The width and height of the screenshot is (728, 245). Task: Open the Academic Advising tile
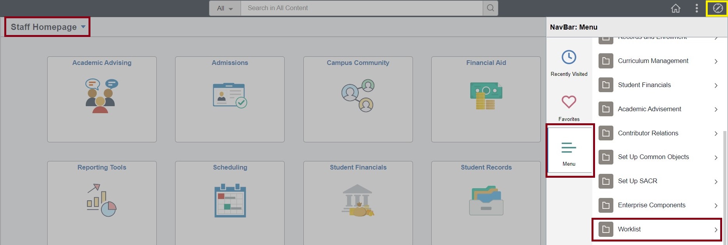102,99
